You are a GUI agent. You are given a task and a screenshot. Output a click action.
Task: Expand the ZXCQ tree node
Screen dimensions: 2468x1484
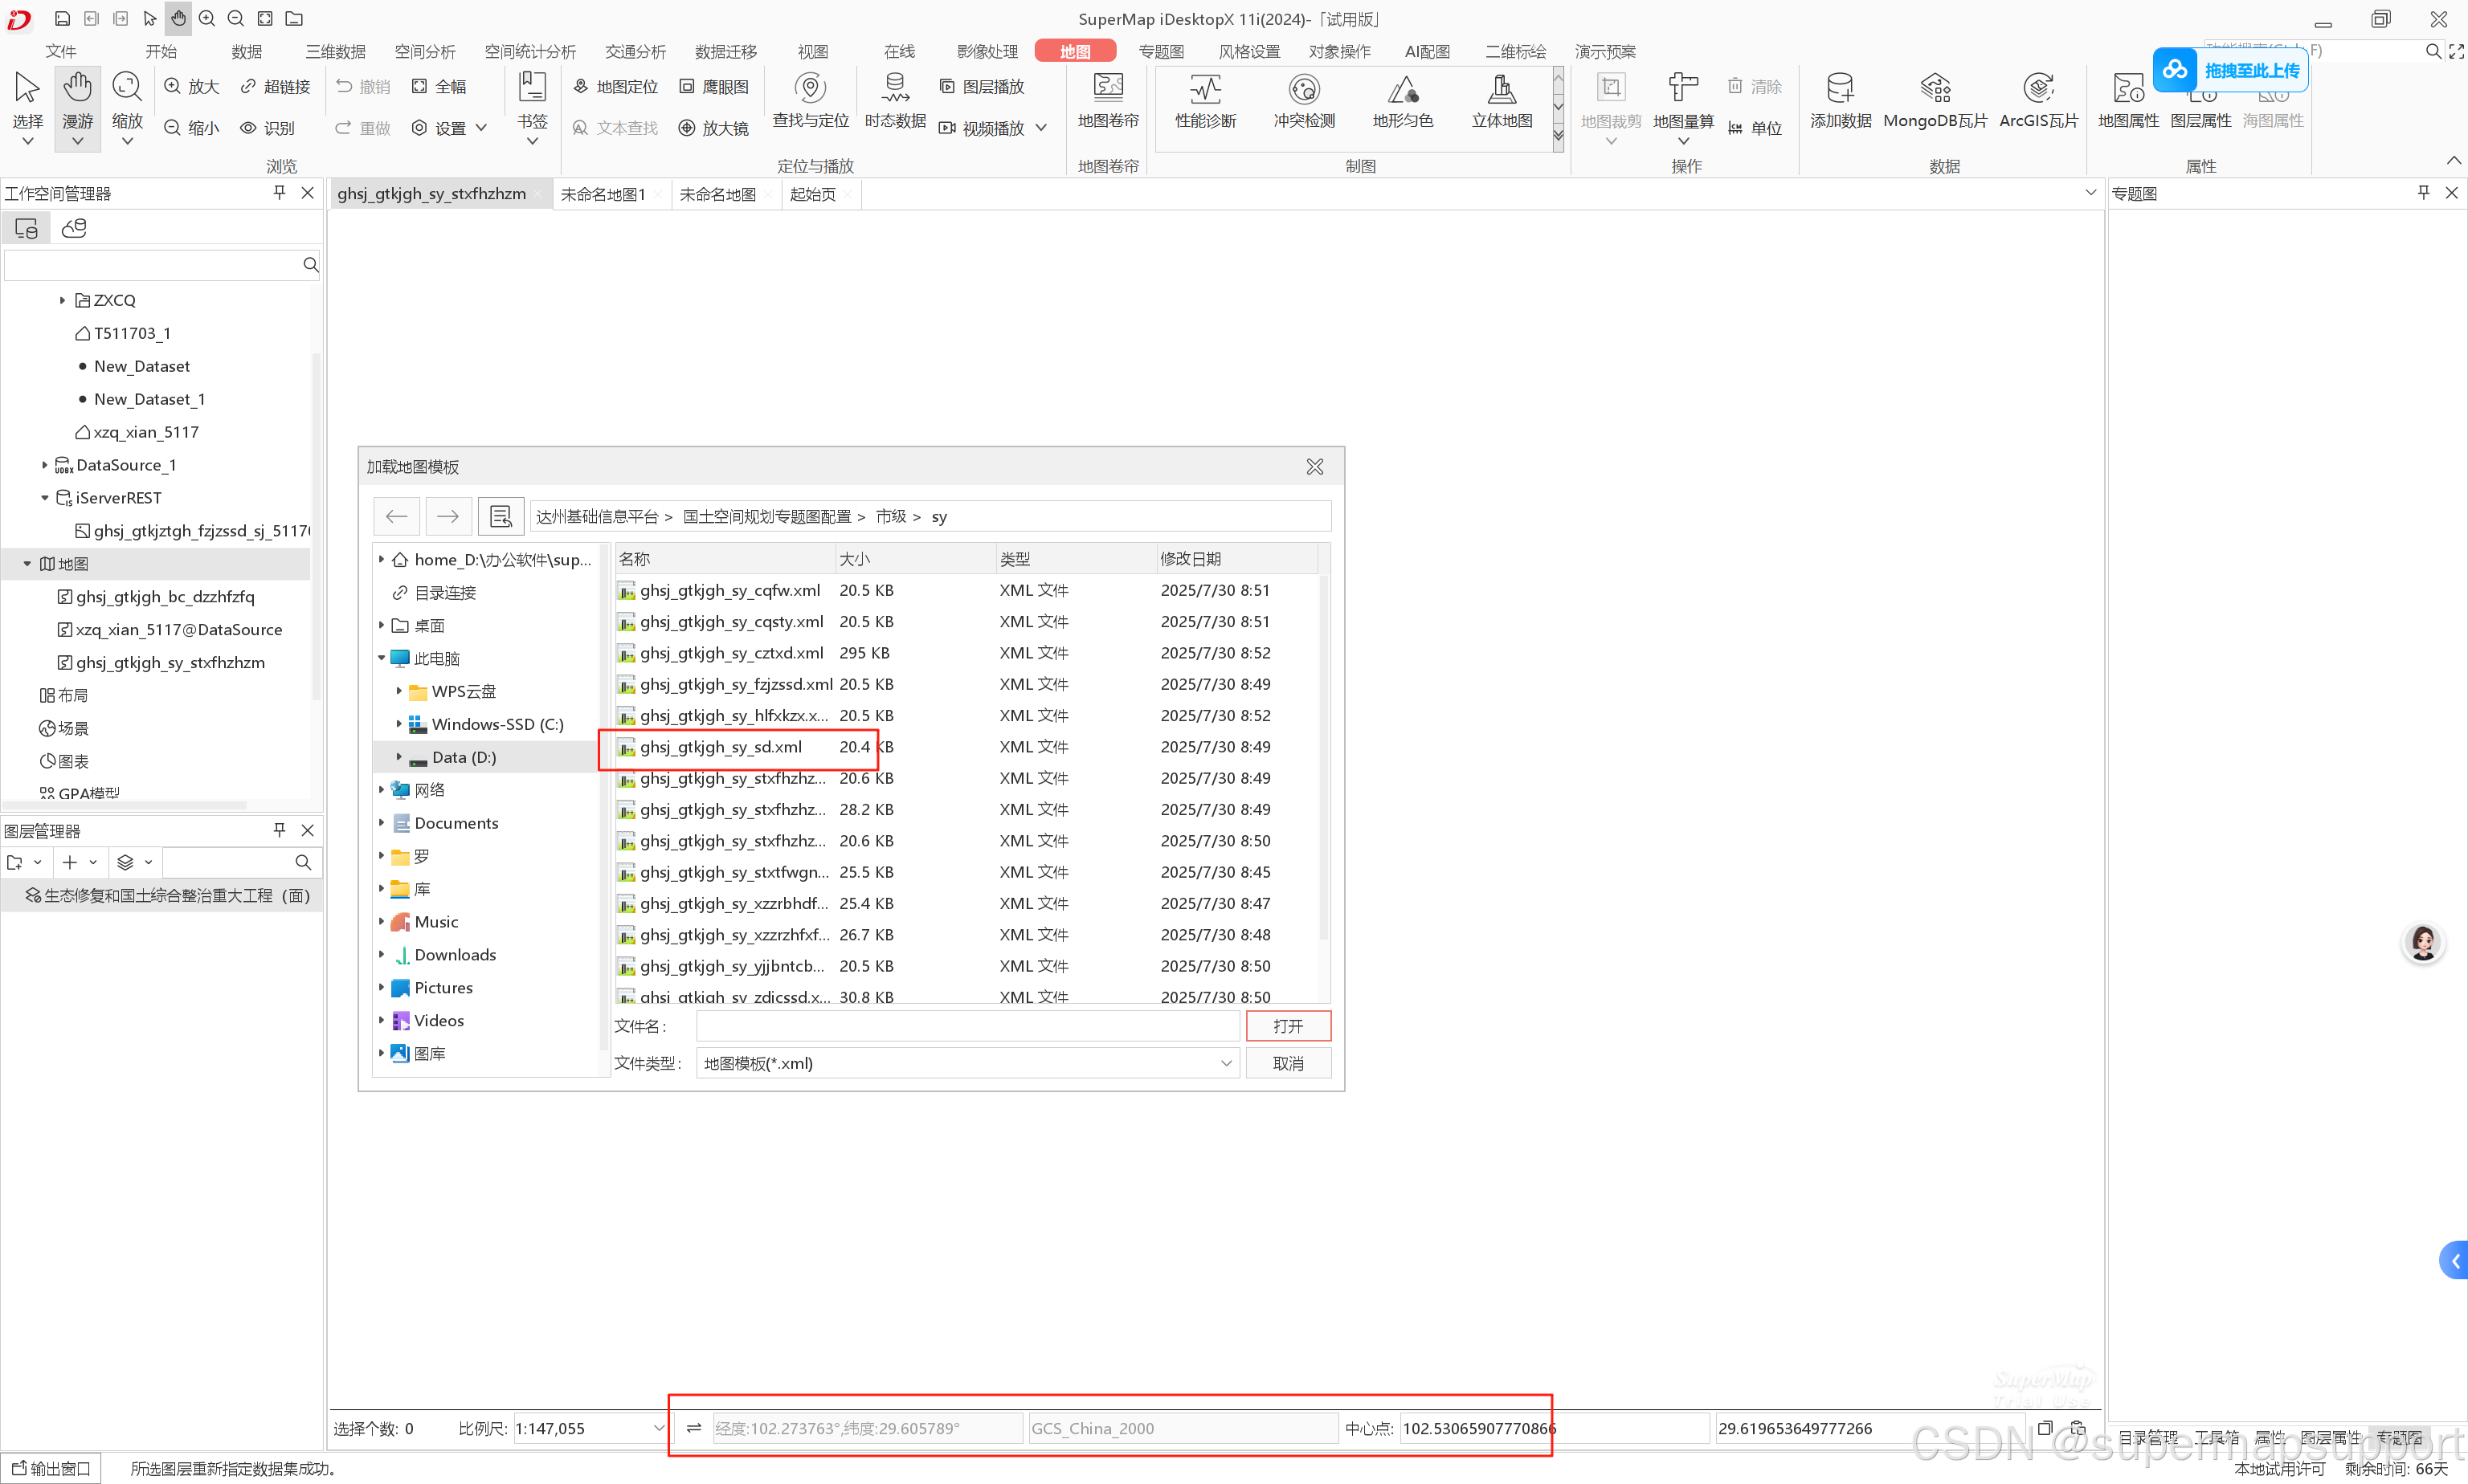(62, 300)
